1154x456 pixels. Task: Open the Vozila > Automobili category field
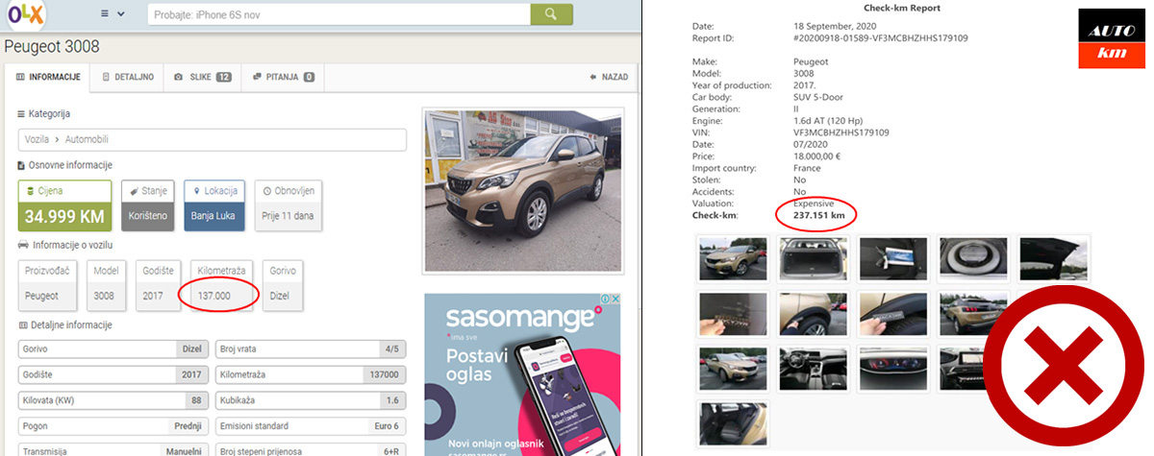click(x=212, y=139)
